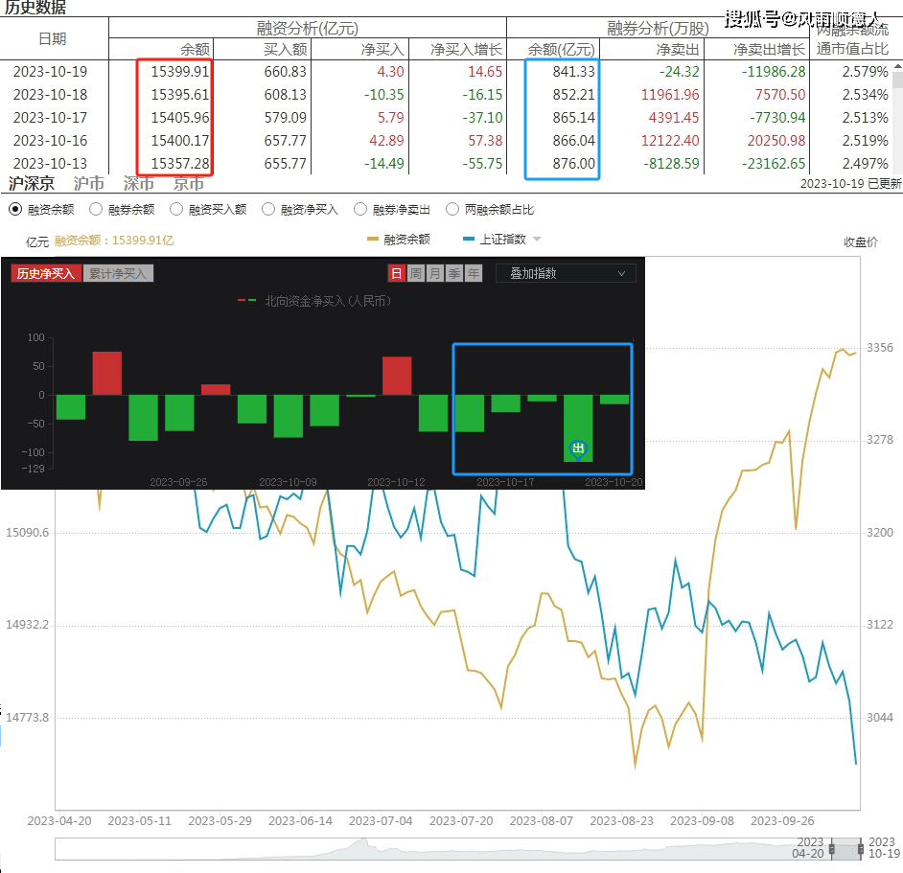The width and height of the screenshot is (903, 873).
Task: Switch to the 沪深京 market tab
Action: (x=31, y=184)
